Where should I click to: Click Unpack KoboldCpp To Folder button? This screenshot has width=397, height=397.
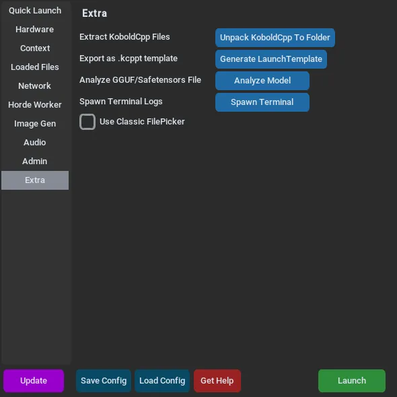(x=275, y=38)
